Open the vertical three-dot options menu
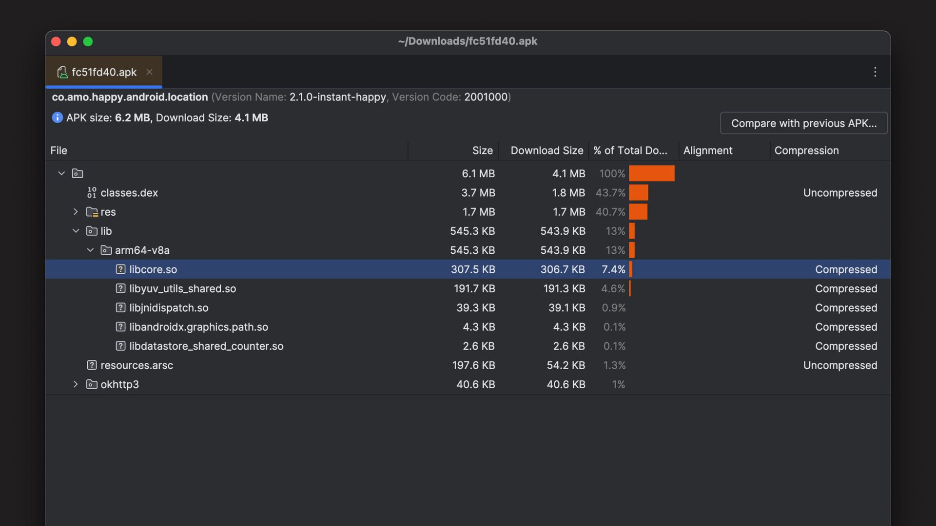The width and height of the screenshot is (936, 526). point(875,72)
